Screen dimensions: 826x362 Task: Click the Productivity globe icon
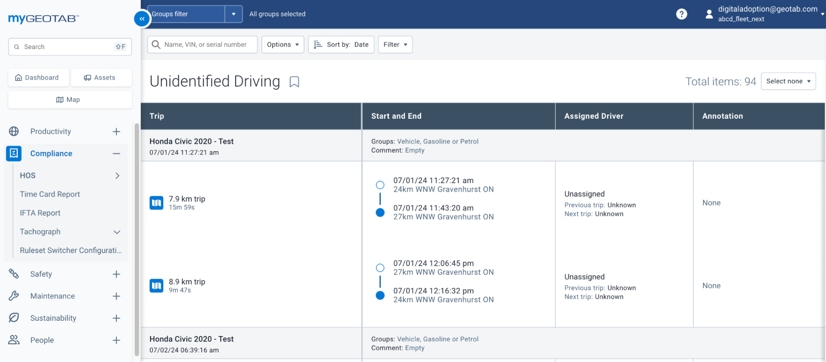click(x=14, y=132)
